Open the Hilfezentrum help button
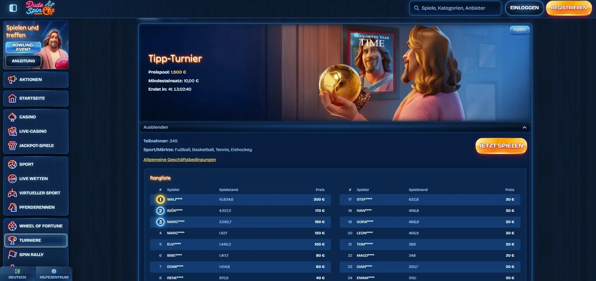This screenshot has height=281, width=596. 54,274
